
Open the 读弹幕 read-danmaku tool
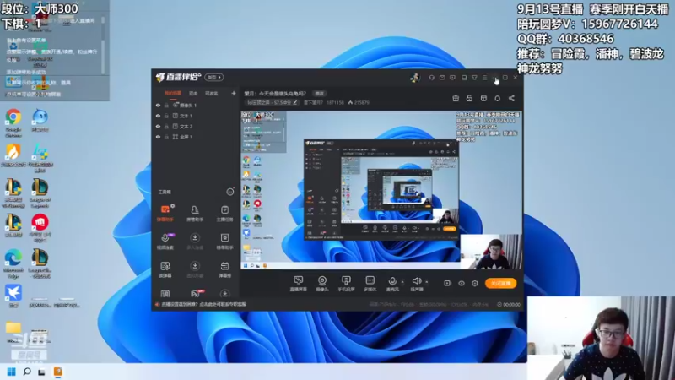(x=165, y=269)
